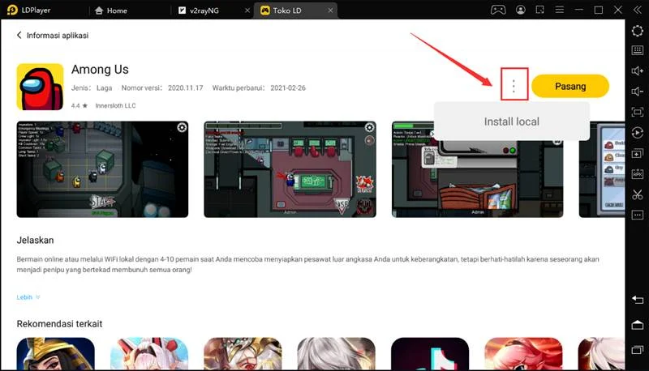Open fourth partially visible voting screenshot
649x371 pixels.
602,169
